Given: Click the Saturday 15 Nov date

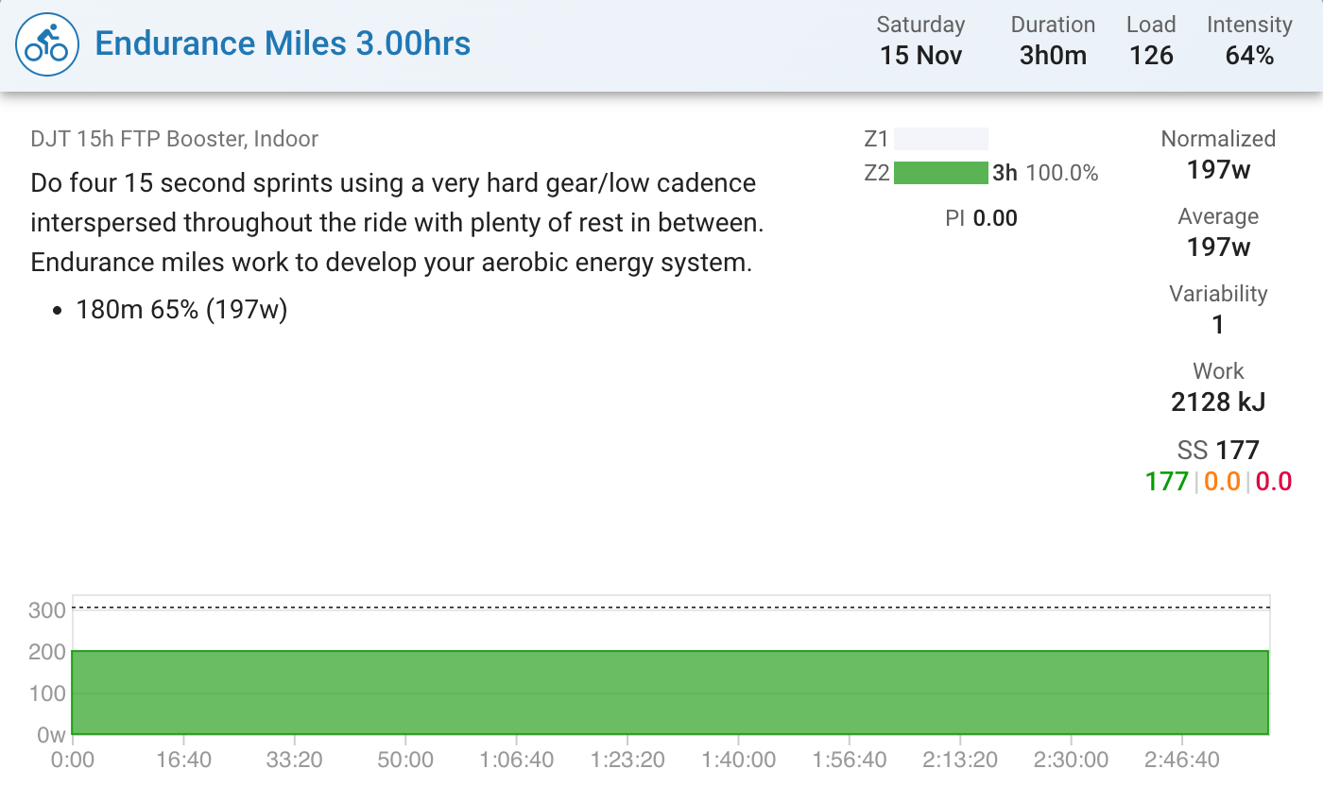Looking at the screenshot, I should [920, 55].
